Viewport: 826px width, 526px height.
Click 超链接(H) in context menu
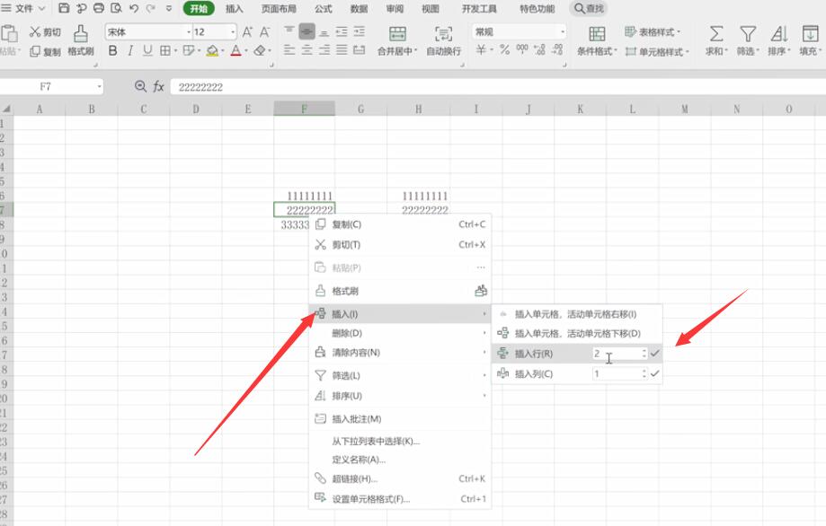(x=400, y=478)
